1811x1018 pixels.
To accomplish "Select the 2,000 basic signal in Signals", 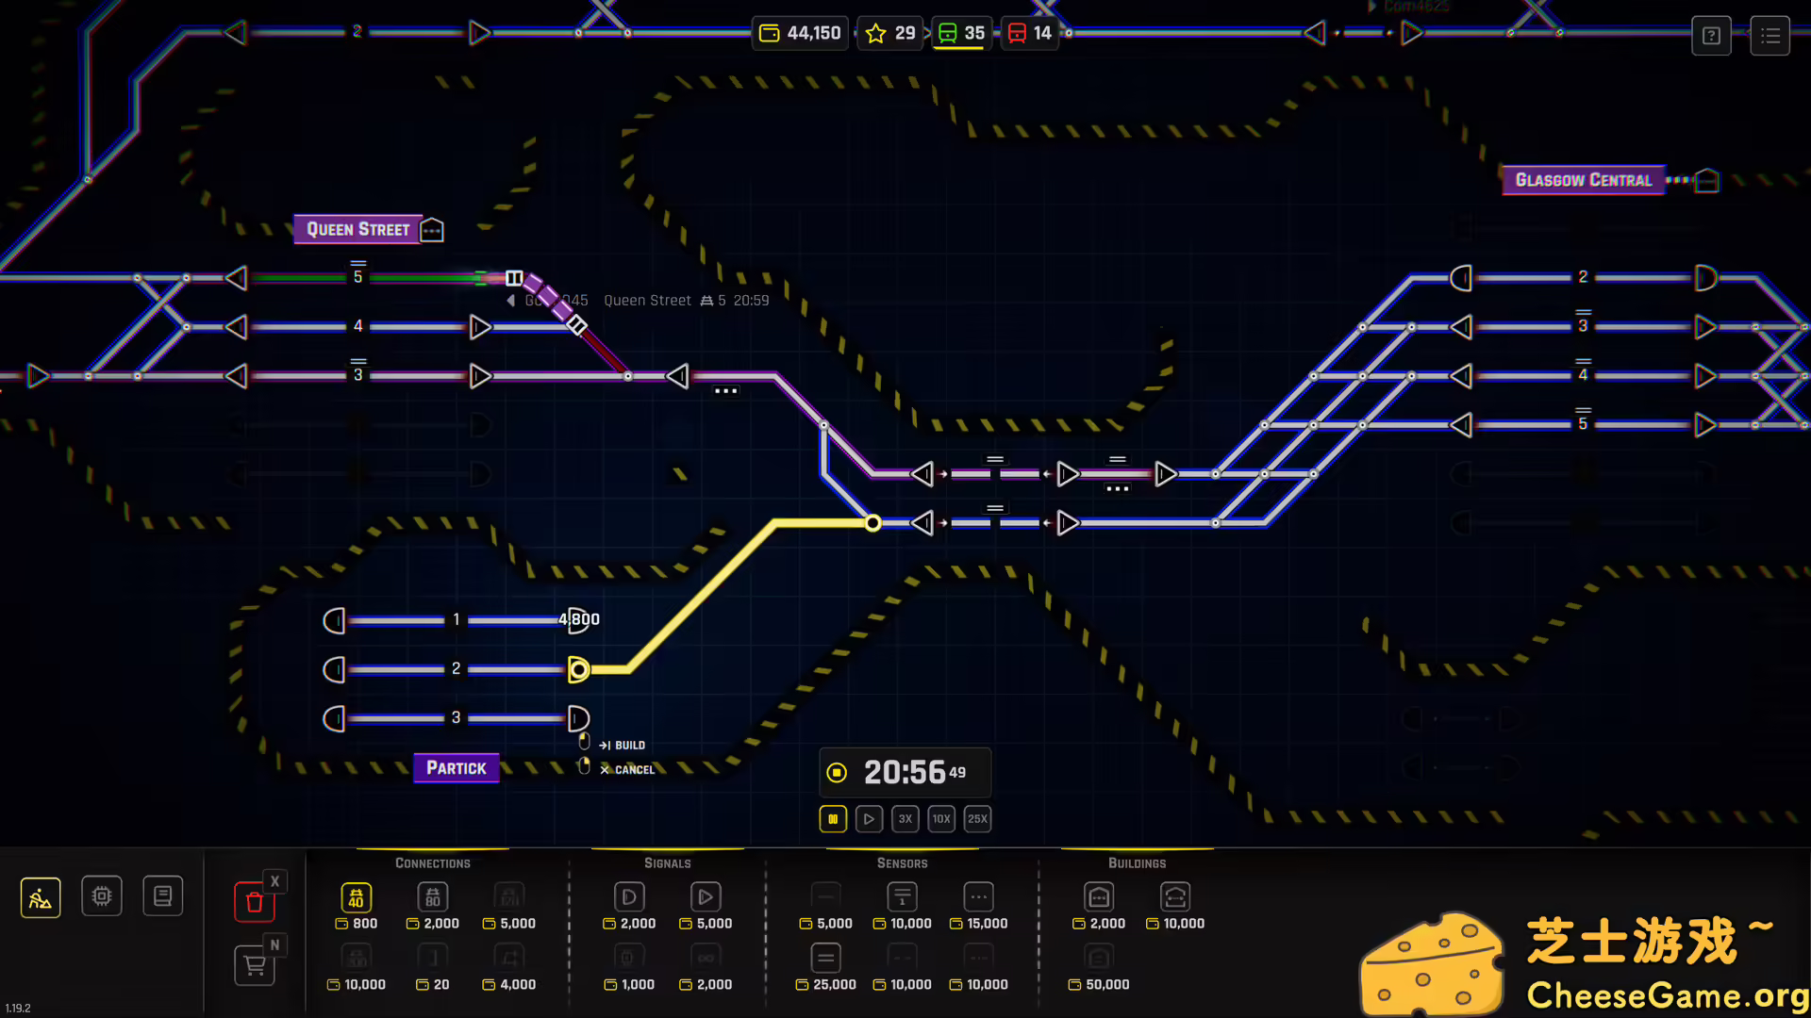I will (x=629, y=896).
